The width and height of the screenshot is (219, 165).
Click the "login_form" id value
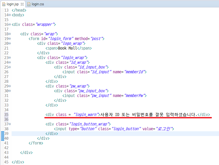coord(61,39)
